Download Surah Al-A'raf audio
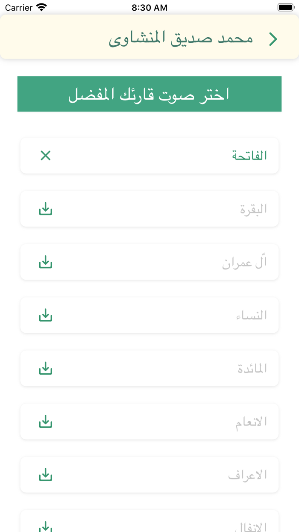This screenshot has width=299, height=532. click(x=45, y=475)
